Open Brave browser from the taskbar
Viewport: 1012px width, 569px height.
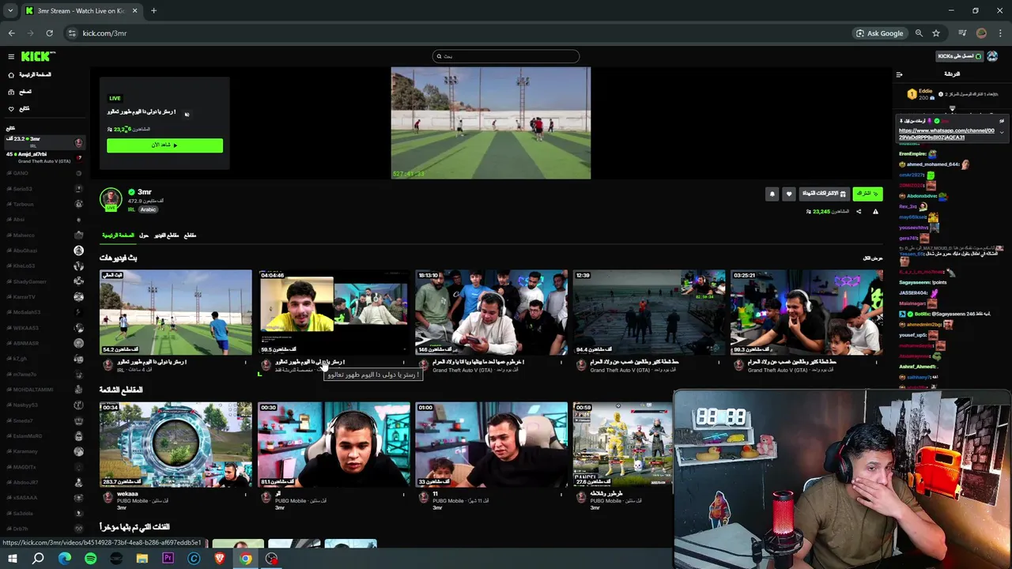click(220, 559)
